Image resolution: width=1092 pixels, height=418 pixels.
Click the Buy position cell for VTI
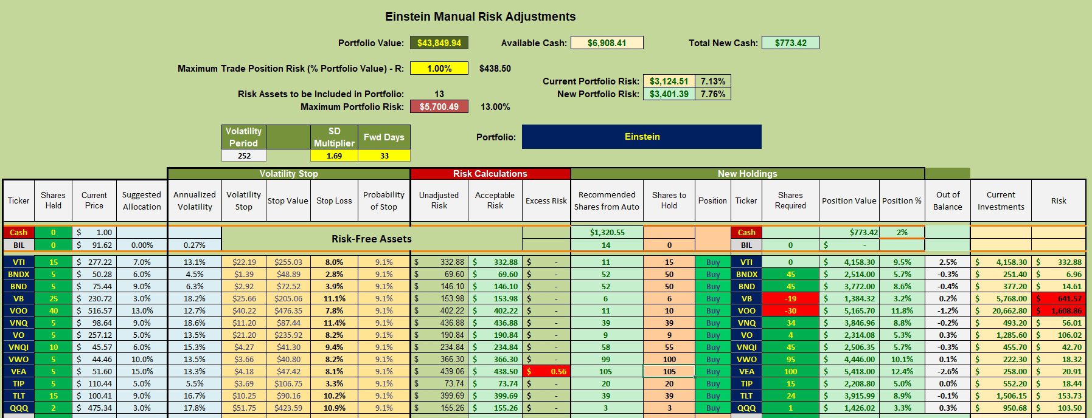(x=713, y=262)
